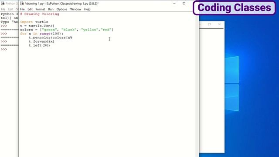Open File menu in the Python Shell window
Viewport: 279px width, 157px height.
click(x=3, y=9)
